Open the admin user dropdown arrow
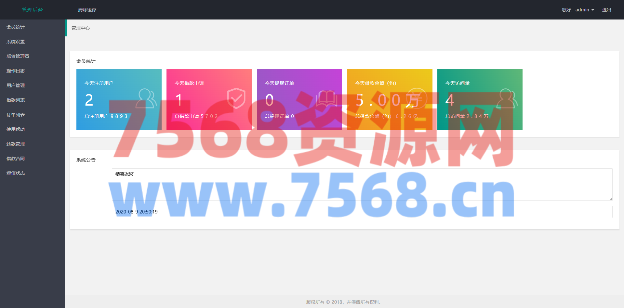 (593, 10)
